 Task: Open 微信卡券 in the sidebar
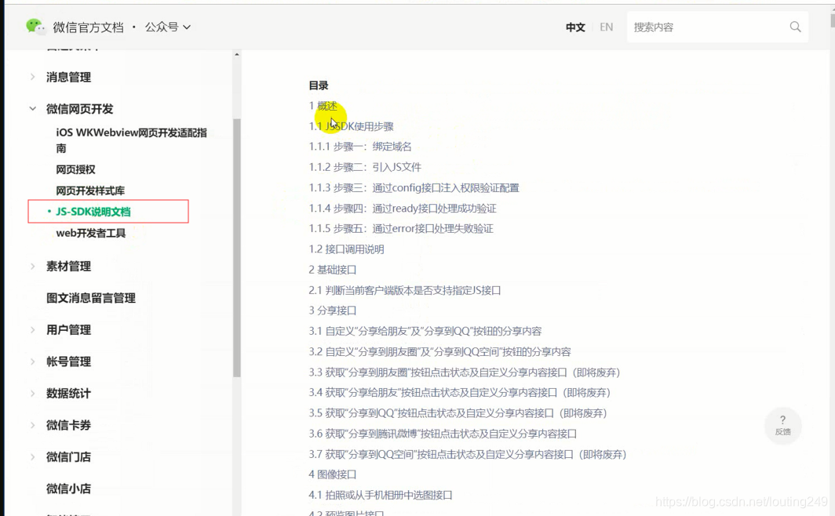(69, 425)
